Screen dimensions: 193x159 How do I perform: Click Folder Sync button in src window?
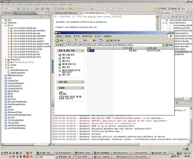(113, 40)
